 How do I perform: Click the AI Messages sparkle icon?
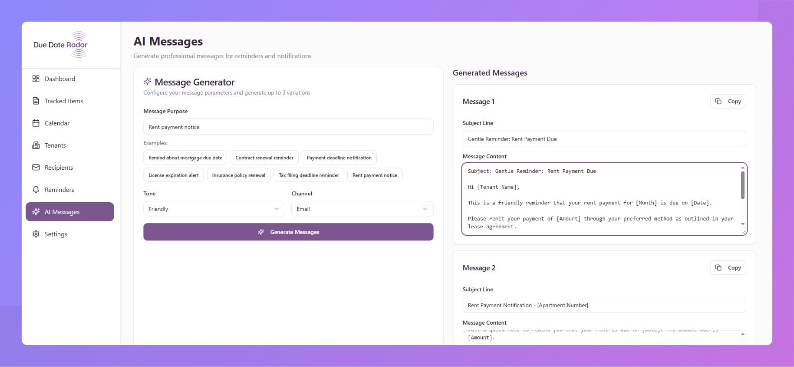coord(36,212)
